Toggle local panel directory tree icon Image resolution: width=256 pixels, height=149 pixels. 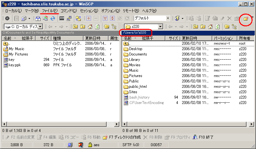click(114, 27)
